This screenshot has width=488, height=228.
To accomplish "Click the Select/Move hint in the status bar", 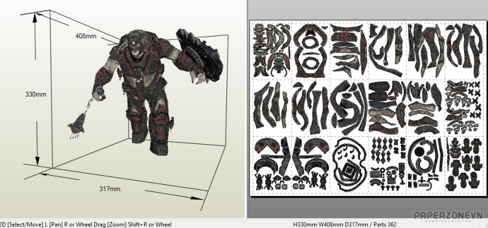I will pyautogui.click(x=25, y=224).
